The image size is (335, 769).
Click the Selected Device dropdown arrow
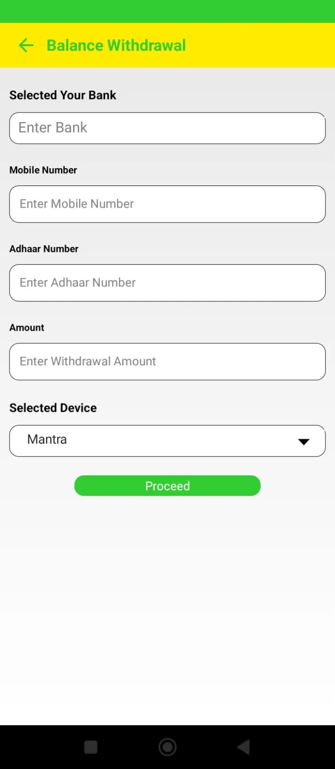click(x=303, y=441)
